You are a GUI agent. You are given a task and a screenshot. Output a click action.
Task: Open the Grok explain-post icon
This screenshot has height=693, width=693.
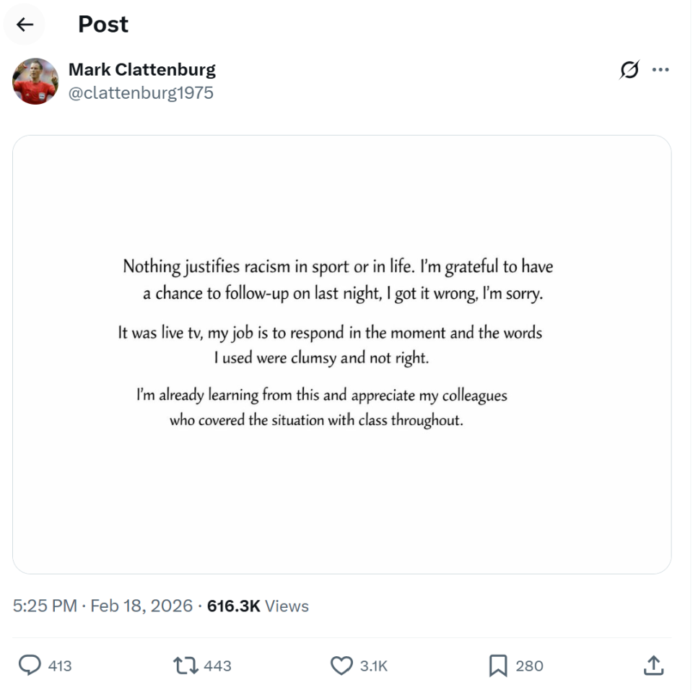tap(629, 70)
